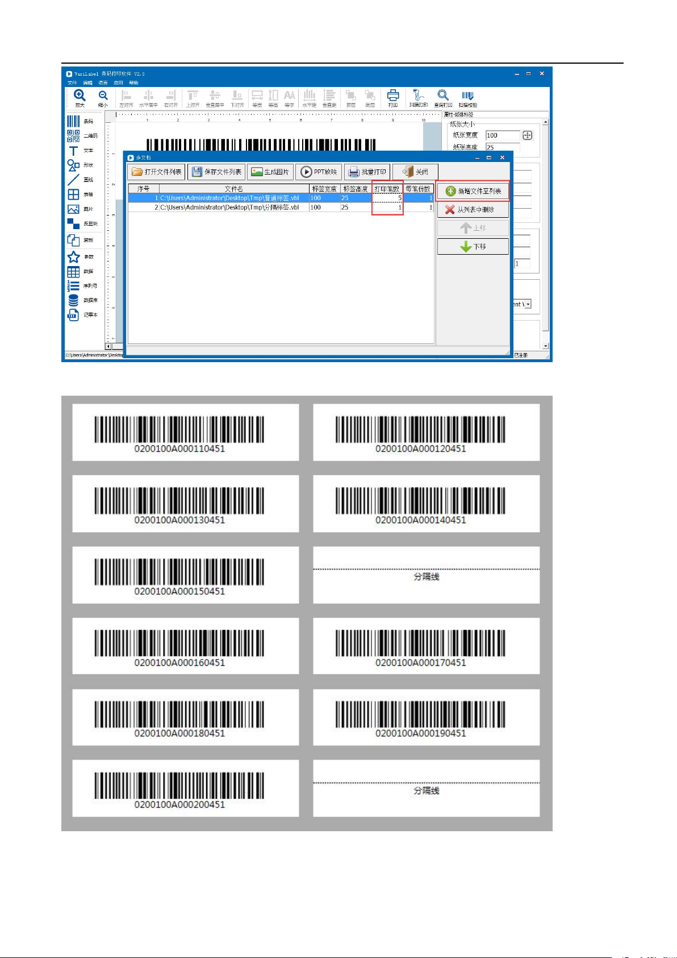Image resolution: width=677 pixels, height=958 pixels.
Task: Click the 批量打印 batch print button
Action: (367, 172)
